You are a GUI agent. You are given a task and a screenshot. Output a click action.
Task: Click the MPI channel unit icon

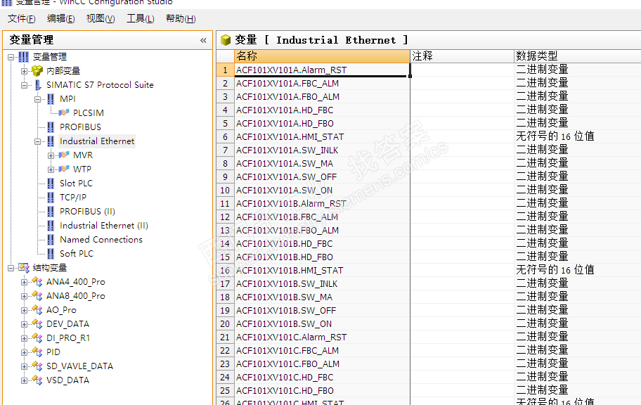[51, 99]
